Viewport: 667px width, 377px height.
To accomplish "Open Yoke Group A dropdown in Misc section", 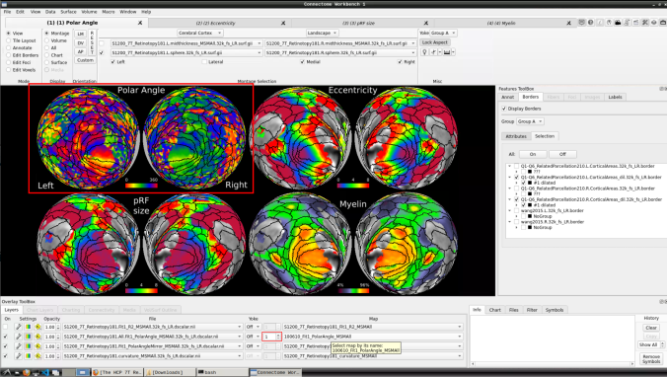I will 443,33.
